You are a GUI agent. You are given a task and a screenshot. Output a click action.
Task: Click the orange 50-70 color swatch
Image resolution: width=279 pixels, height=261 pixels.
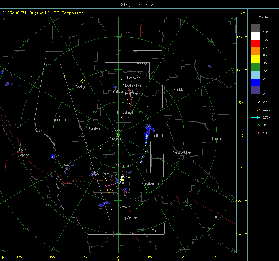[255, 51]
